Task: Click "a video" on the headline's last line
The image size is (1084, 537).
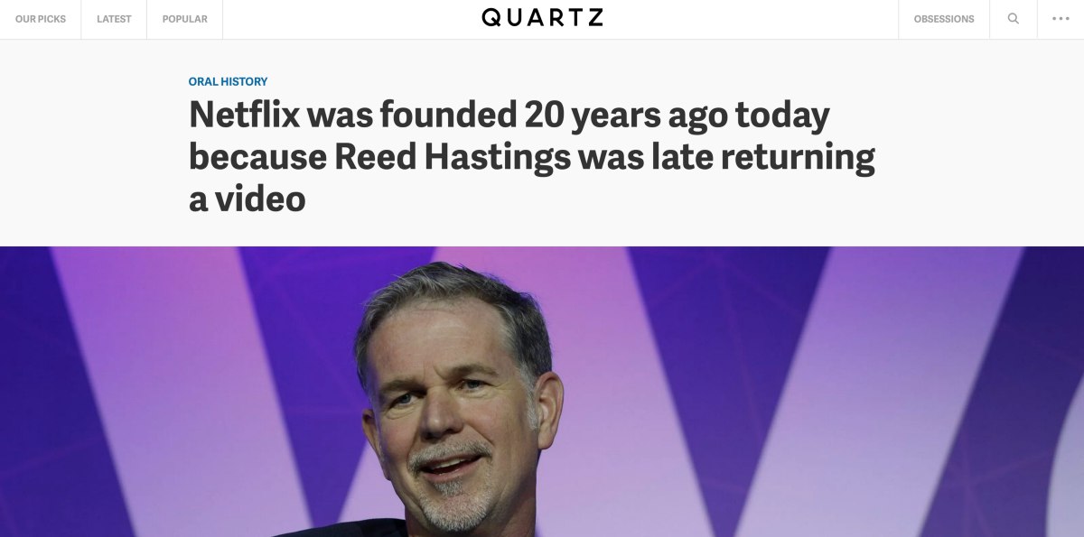Action: pyautogui.click(x=247, y=199)
